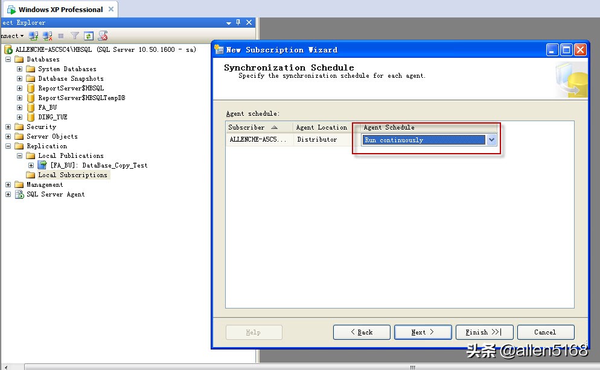
Task: Click the rightmost Object Explorer toolbar icon
Action: (x=103, y=36)
